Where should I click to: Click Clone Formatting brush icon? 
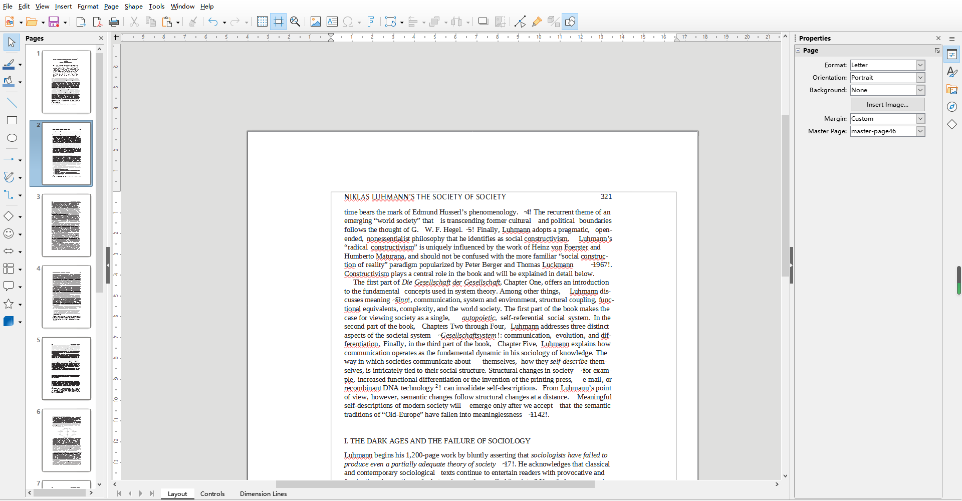tap(193, 22)
